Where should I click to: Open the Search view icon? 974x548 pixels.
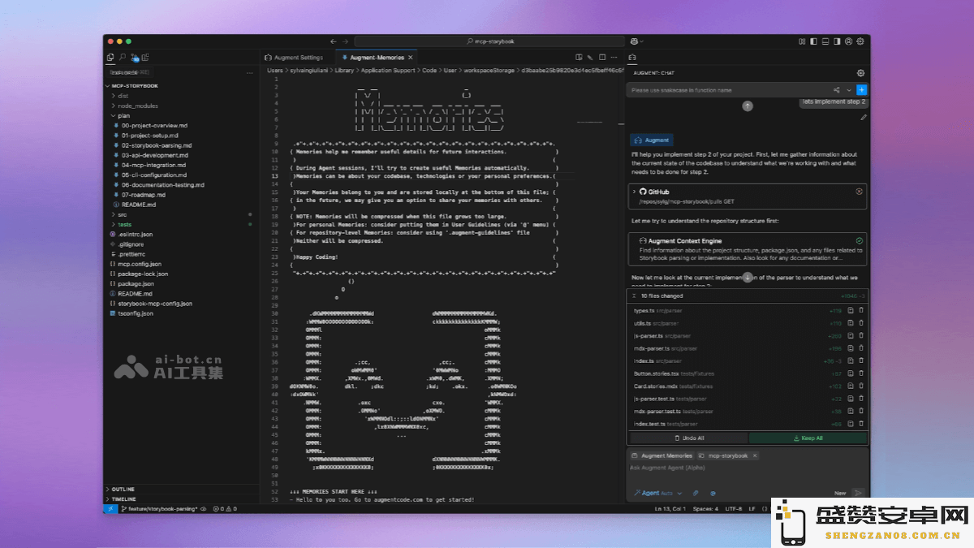tap(123, 58)
